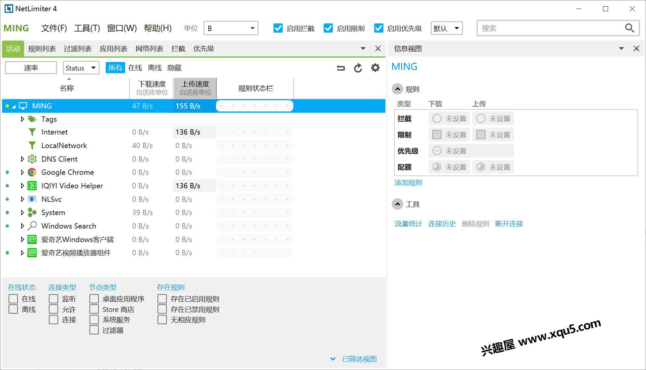Open the activity panel dropdown arrow
The image size is (646, 370).
tap(363, 48)
